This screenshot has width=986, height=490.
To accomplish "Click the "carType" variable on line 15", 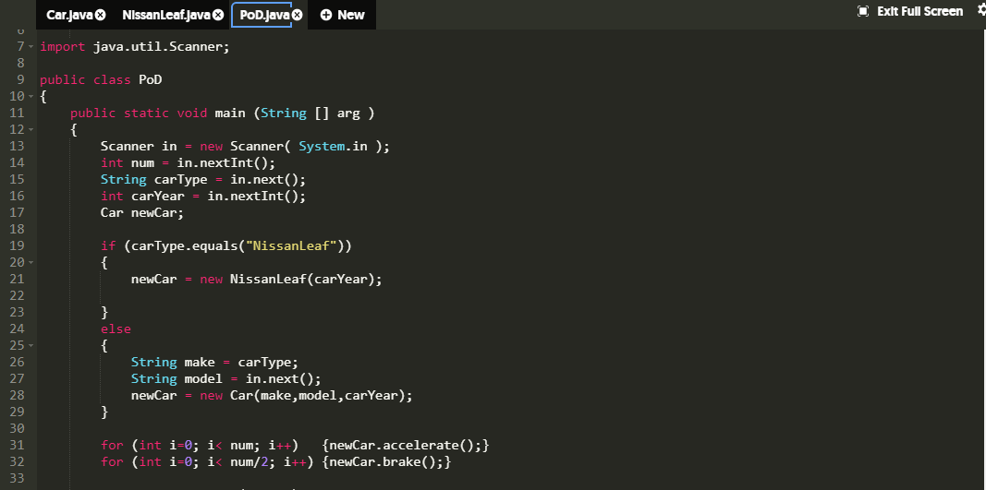I will point(181,180).
